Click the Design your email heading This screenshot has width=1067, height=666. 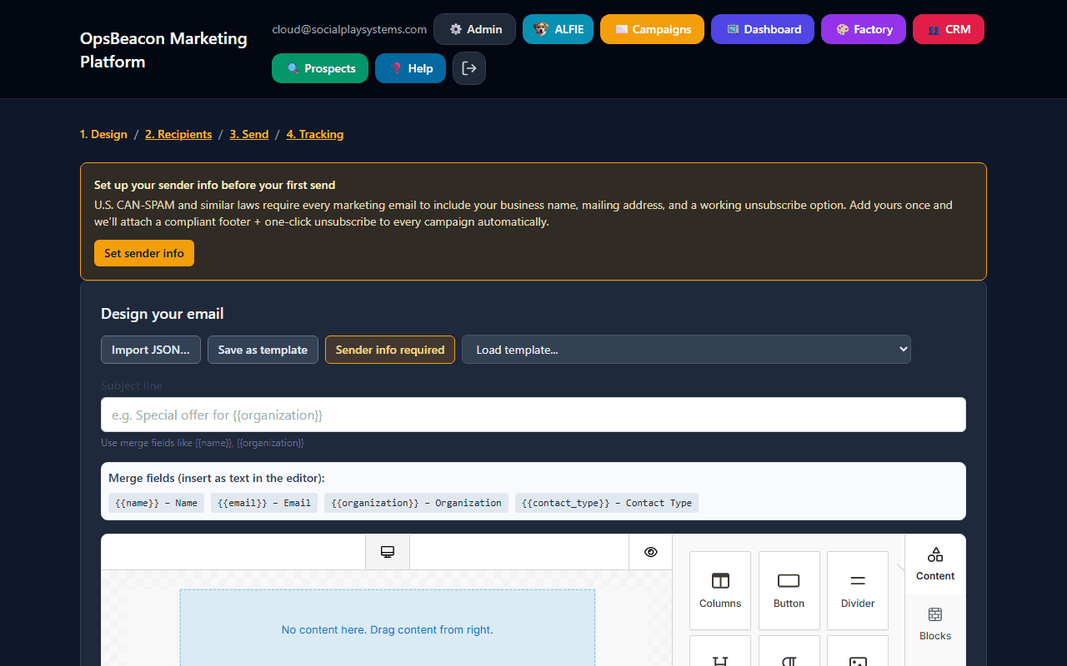(x=163, y=314)
